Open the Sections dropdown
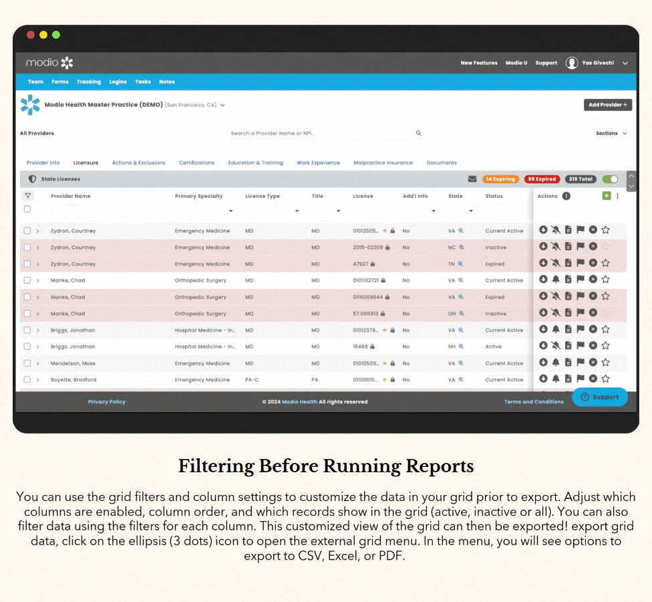 [x=611, y=133]
